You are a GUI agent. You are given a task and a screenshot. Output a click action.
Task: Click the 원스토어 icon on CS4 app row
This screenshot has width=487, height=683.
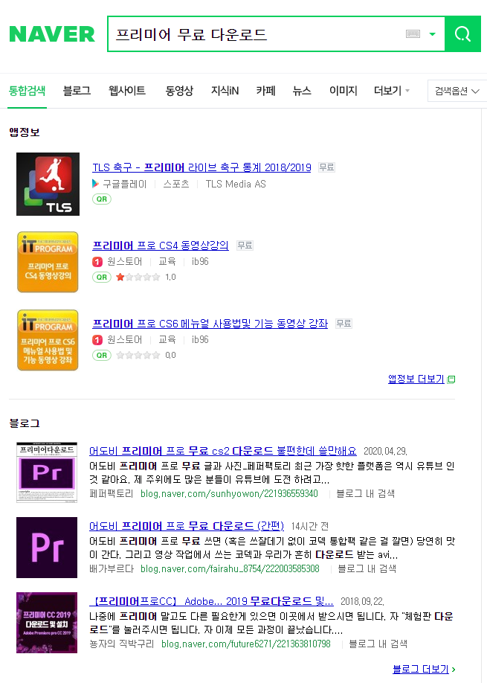click(x=97, y=261)
